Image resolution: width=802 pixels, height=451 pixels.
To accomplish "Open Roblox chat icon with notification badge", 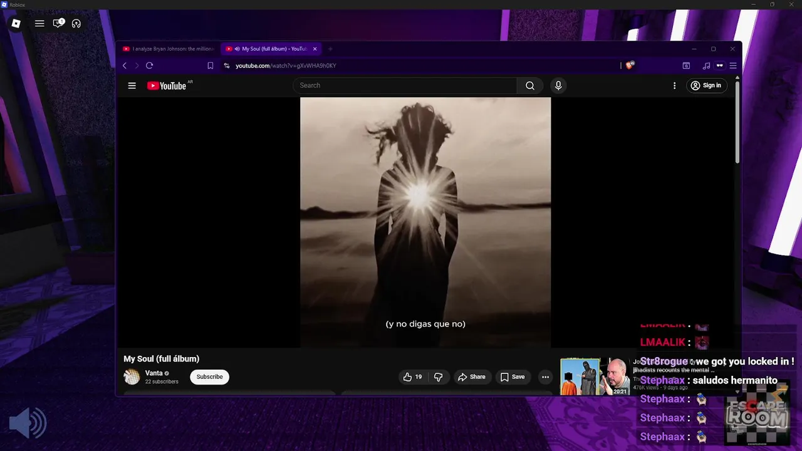I will pos(58,23).
